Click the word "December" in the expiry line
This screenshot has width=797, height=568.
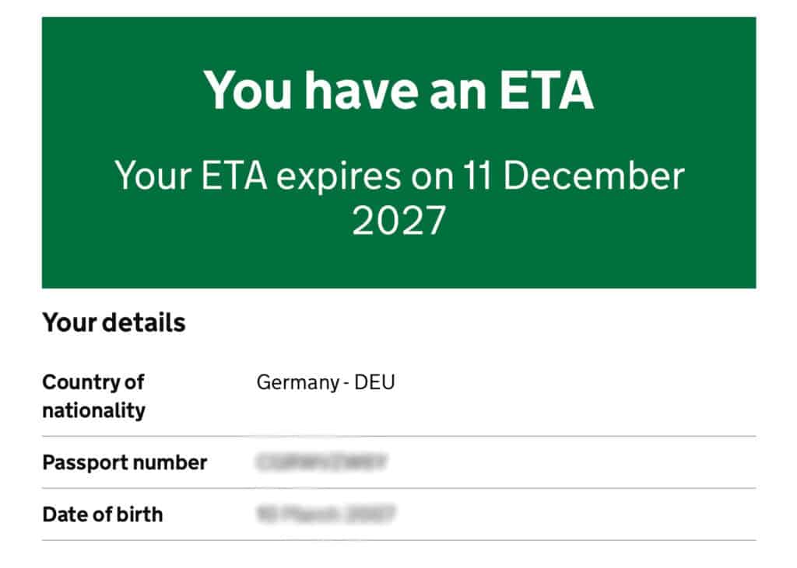coord(592,176)
